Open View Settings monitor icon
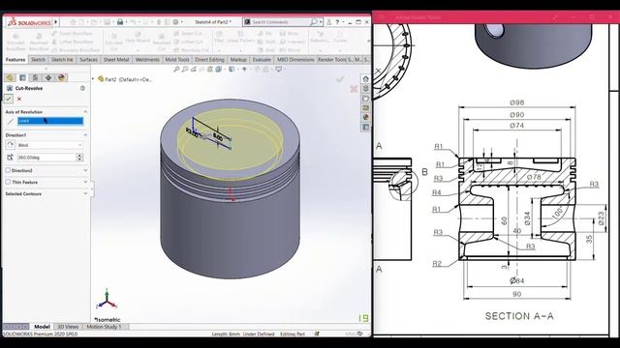The width and height of the screenshot is (620, 348). (x=279, y=69)
